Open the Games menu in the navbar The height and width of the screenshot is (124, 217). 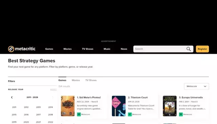pos(49,49)
